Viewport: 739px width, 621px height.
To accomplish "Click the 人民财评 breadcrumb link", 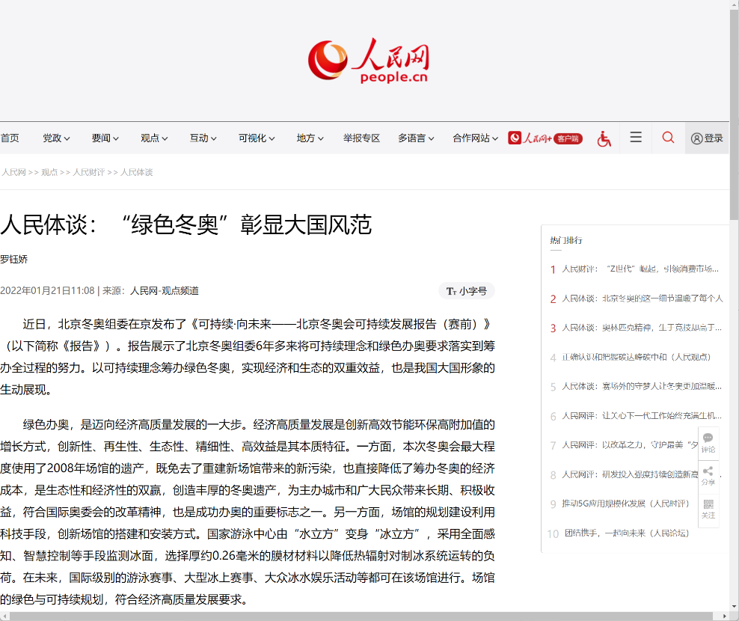I will point(88,172).
